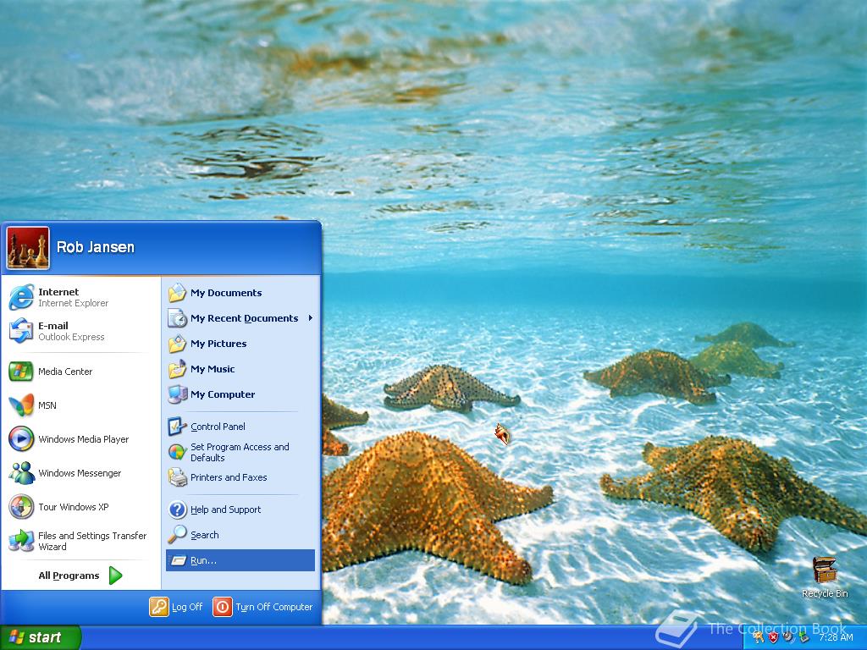Open Control Panel
This screenshot has width=867, height=650.
click(240, 427)
